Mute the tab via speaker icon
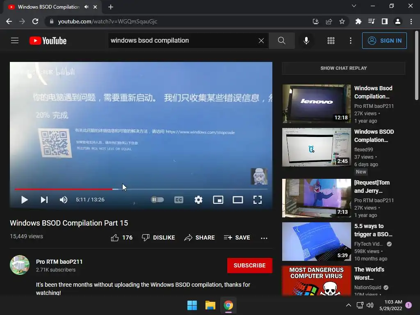The height and width of the screenshot is (315, 420). [x=86, y=7]
